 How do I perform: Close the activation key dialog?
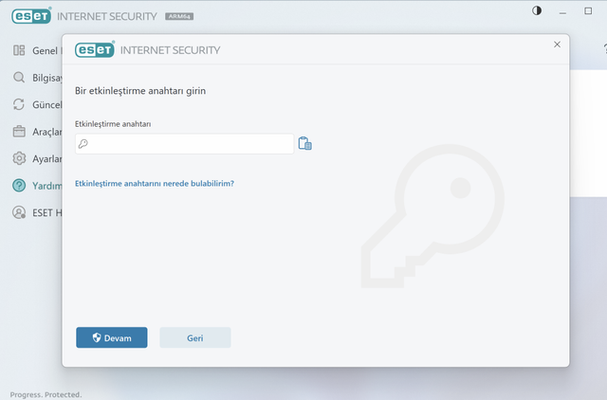pos(557,45)
